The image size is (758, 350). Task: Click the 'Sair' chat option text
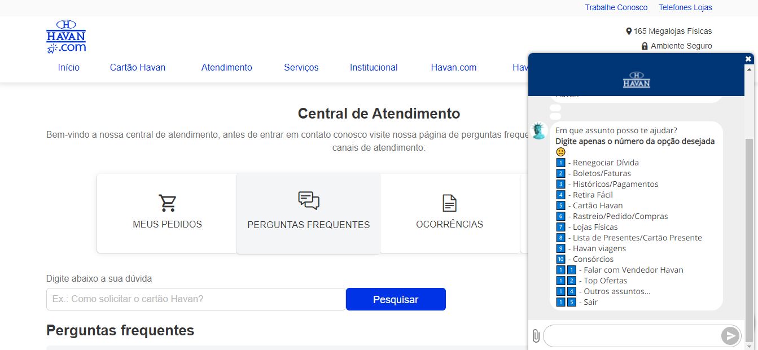590,302
